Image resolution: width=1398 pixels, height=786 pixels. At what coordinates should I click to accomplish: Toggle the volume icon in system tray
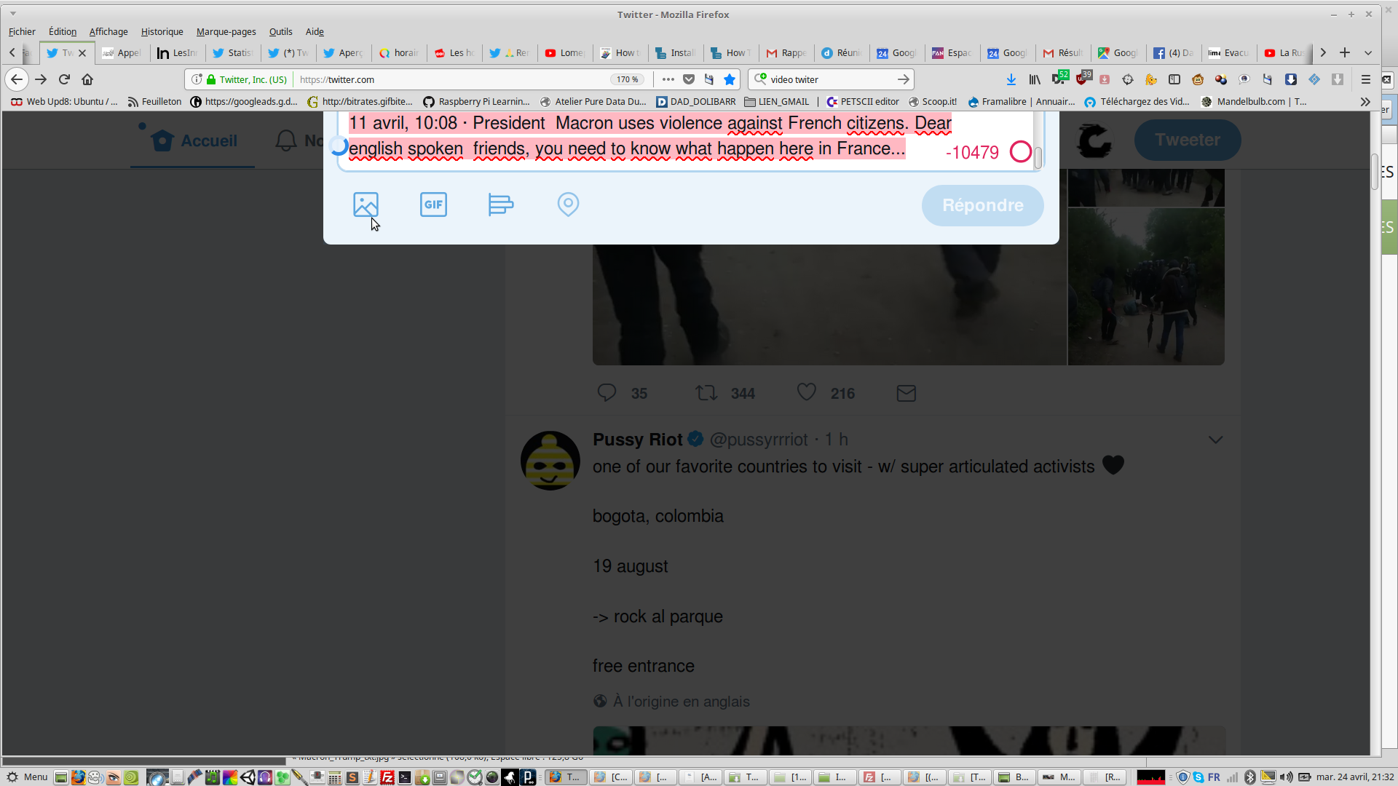1287,777
